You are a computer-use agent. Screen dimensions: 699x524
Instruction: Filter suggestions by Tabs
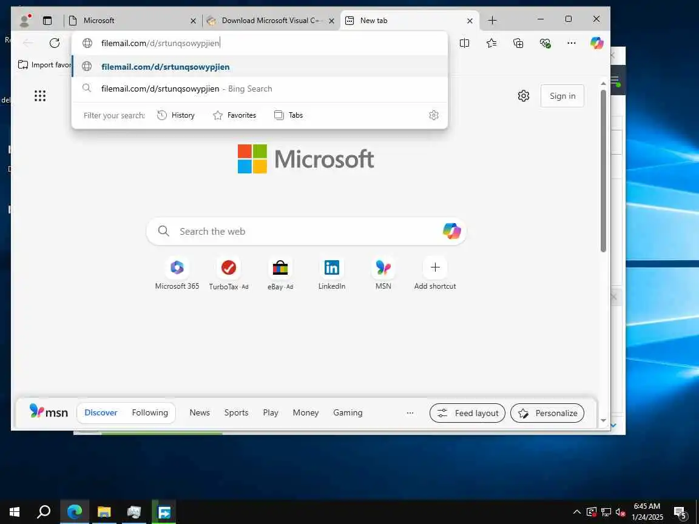(x=288, y=115)
